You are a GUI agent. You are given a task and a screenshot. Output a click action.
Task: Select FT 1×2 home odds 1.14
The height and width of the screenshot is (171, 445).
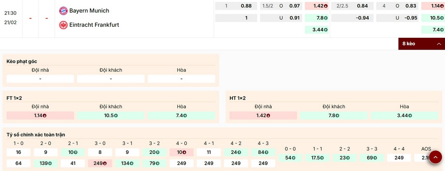click(x=40, y=115)
